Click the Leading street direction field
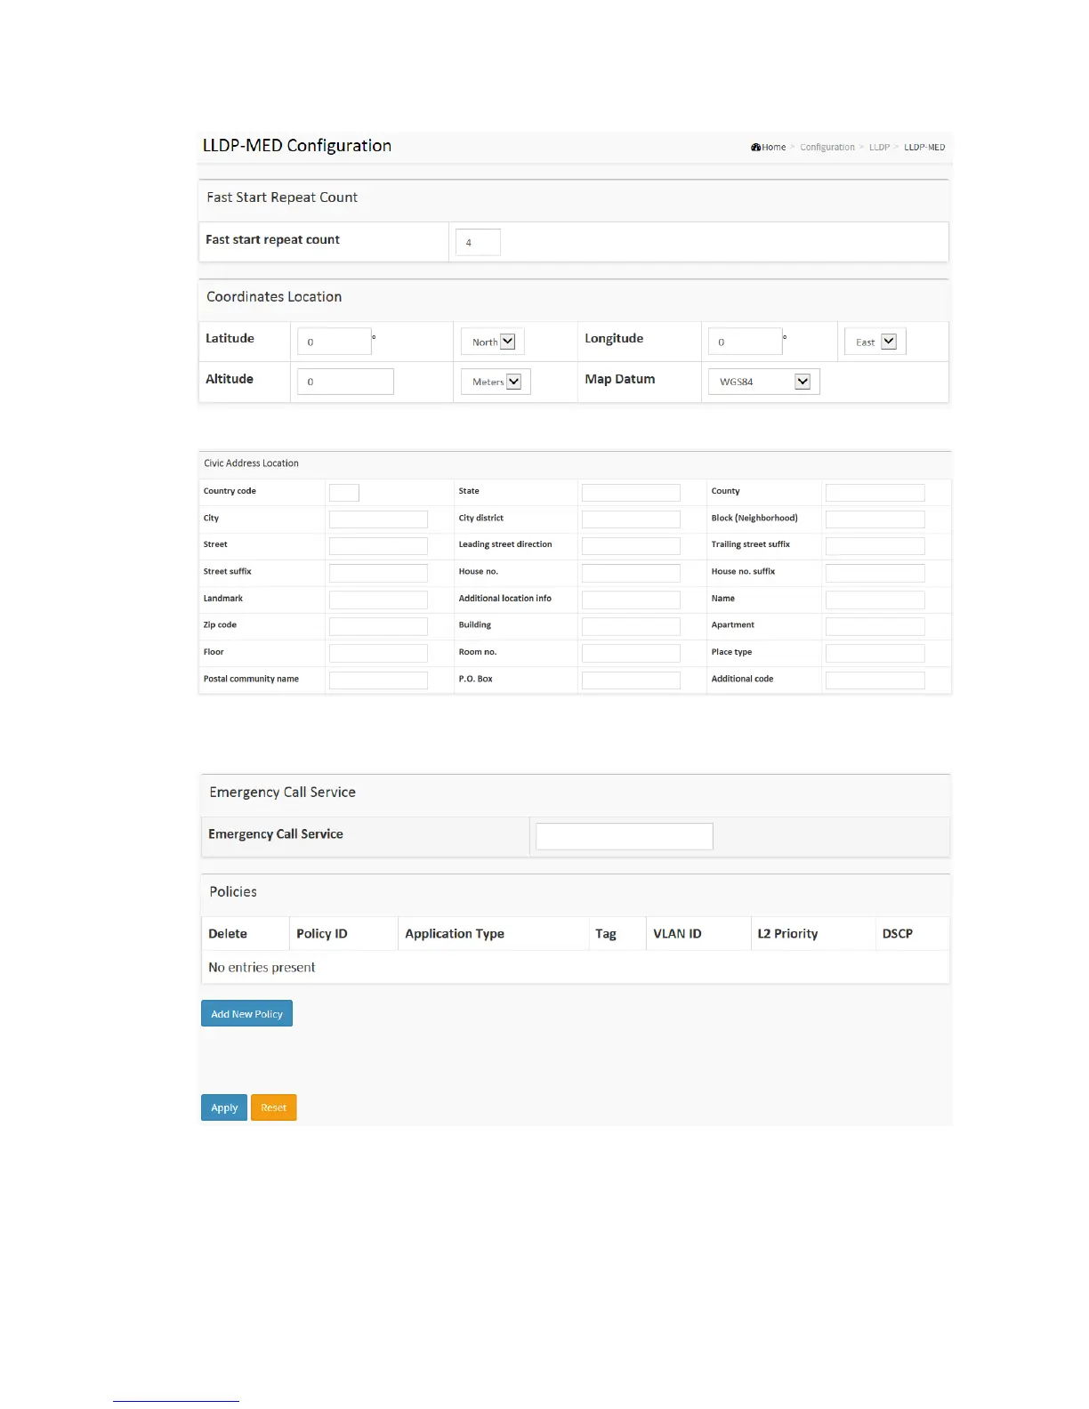The image size is (1089, 1409). pos(631,546)
